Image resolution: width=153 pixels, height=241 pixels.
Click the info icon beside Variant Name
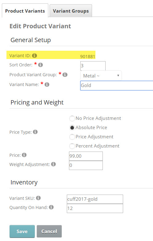[x=47, y=85]
